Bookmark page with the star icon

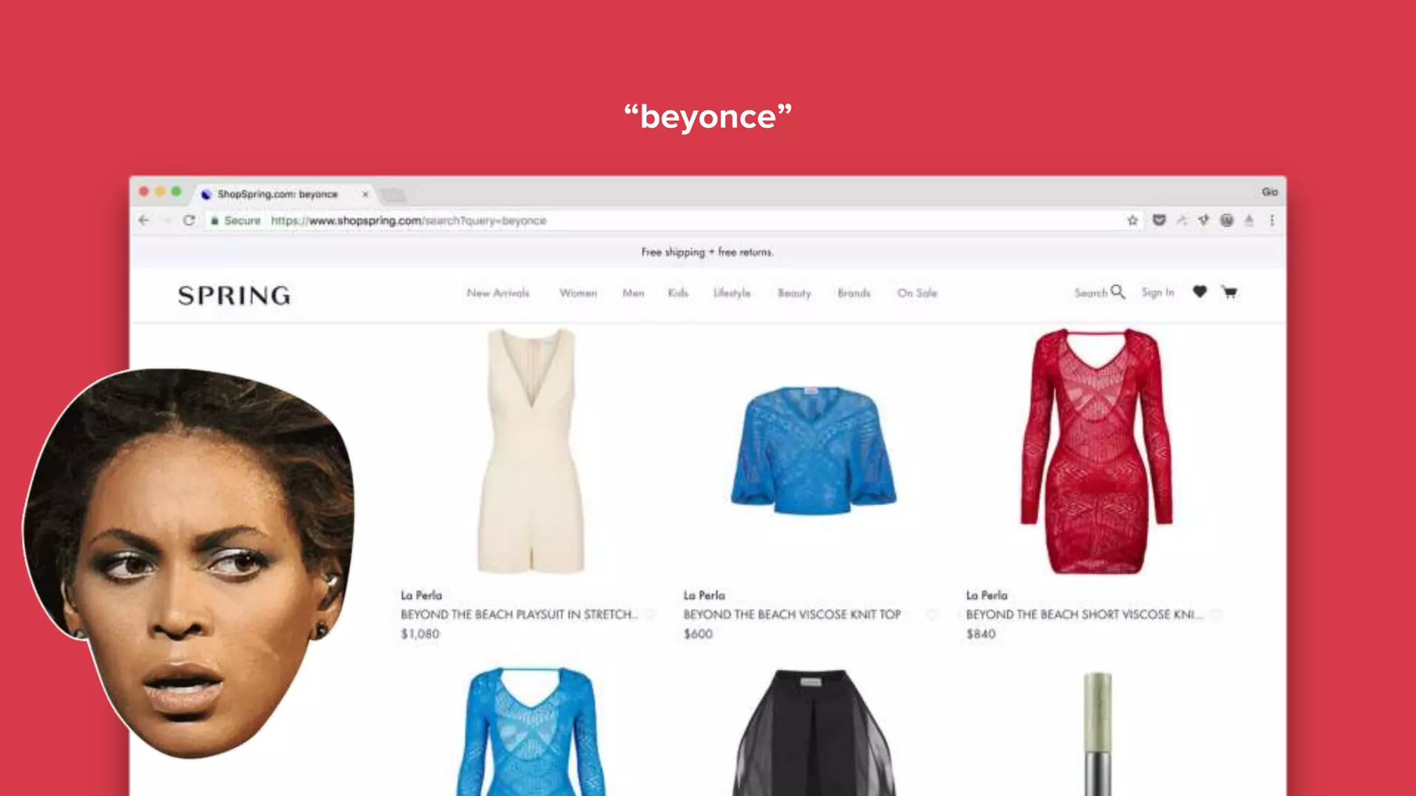tap(1133, 220)
